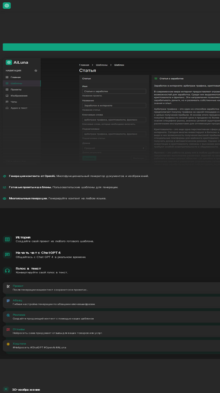Click the 3D-изображение heading text
Image resolution: width=220 pixels, height=393 pixels.
[26, 389]
